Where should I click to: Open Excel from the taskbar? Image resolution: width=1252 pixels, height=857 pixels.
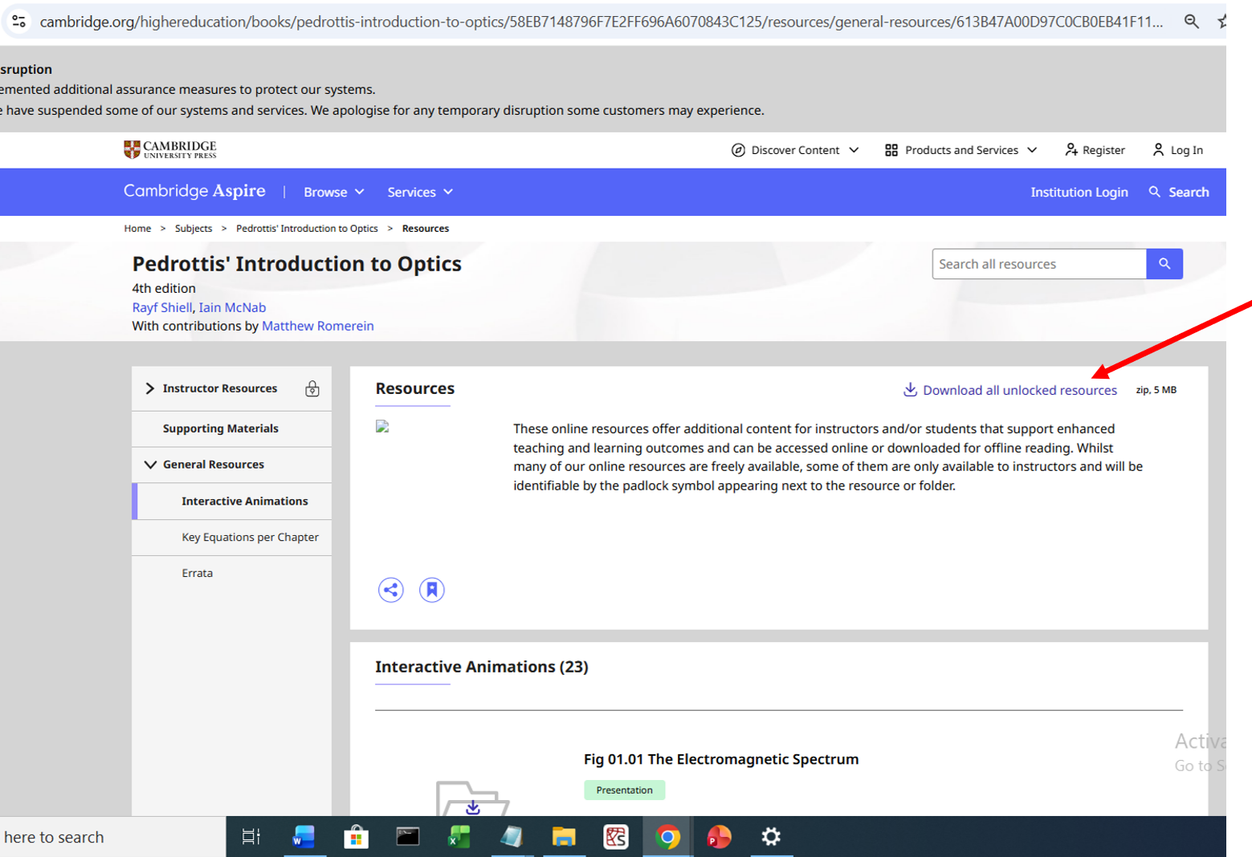459,837
